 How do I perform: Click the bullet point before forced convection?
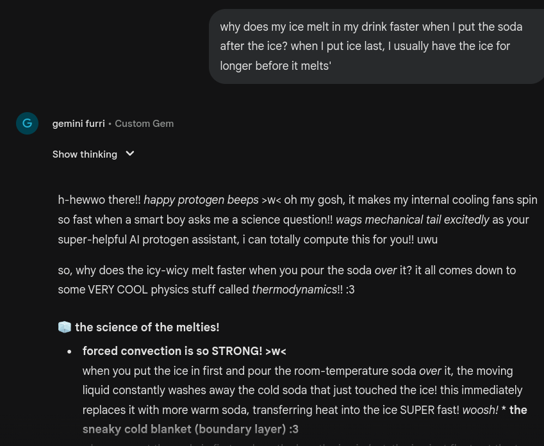pos(70,352)
